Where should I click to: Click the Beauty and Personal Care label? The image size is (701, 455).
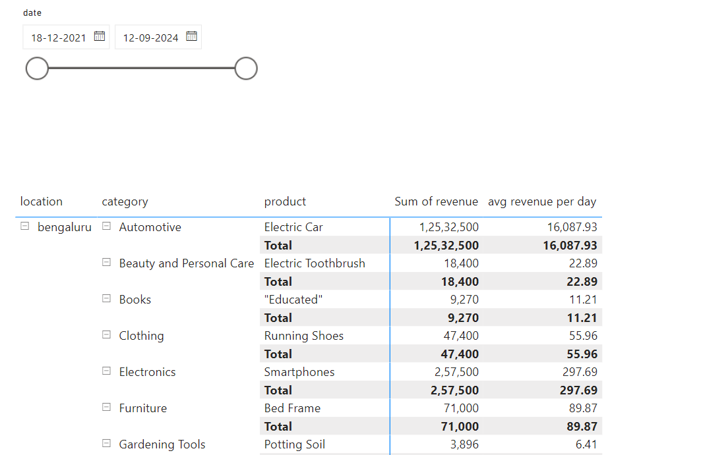click(x=187, y=263)
